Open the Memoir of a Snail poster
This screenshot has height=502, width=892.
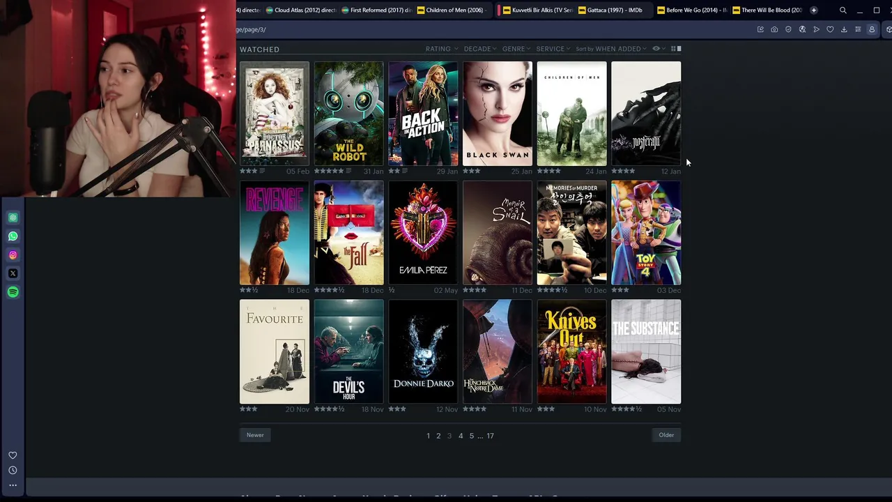click(x=498, y=233)
